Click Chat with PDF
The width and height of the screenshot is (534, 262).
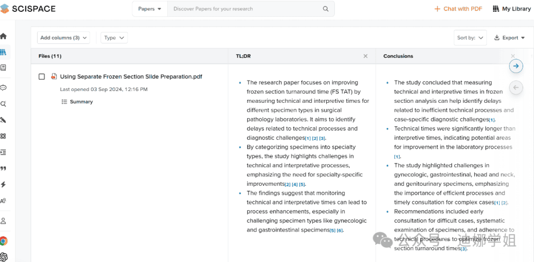[x=458, y=9]
